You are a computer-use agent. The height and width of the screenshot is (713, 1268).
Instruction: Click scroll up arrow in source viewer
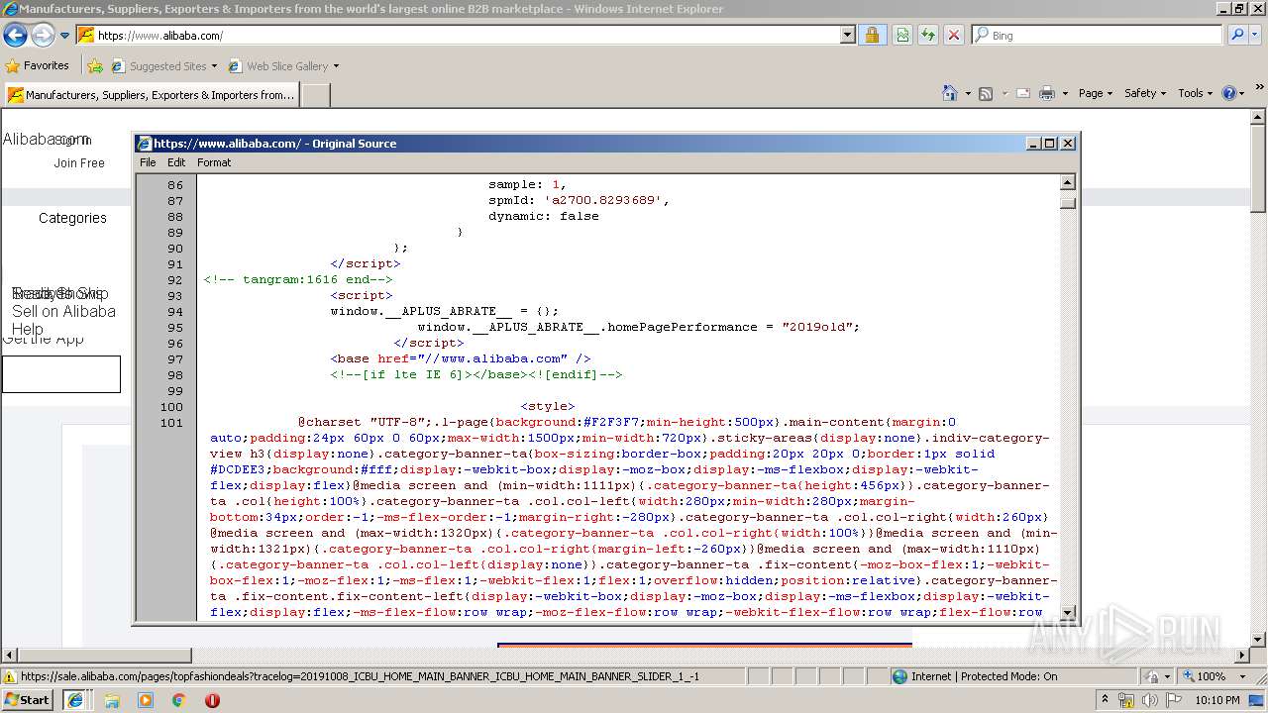pos(1068,182)
